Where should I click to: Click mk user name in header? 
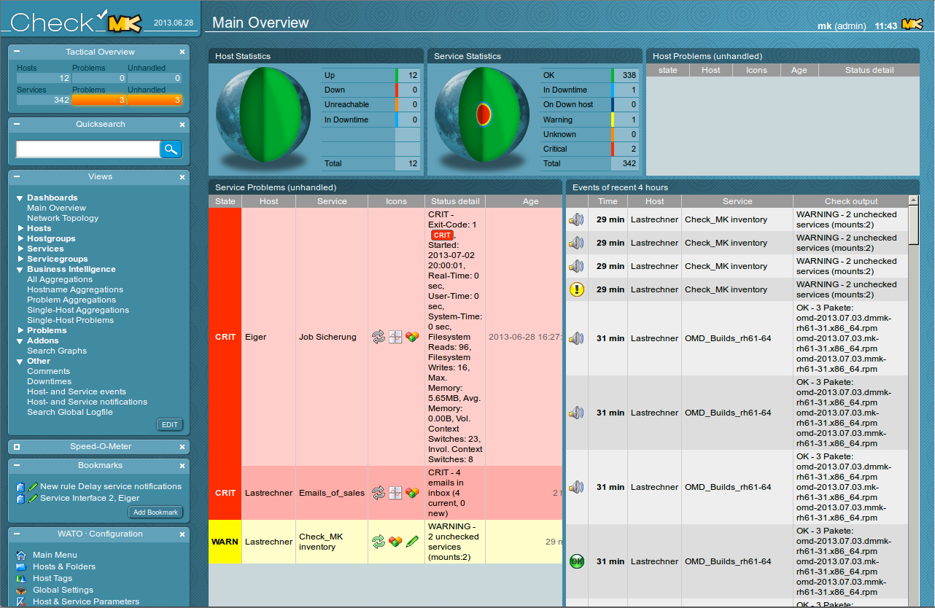click(825, 26)
